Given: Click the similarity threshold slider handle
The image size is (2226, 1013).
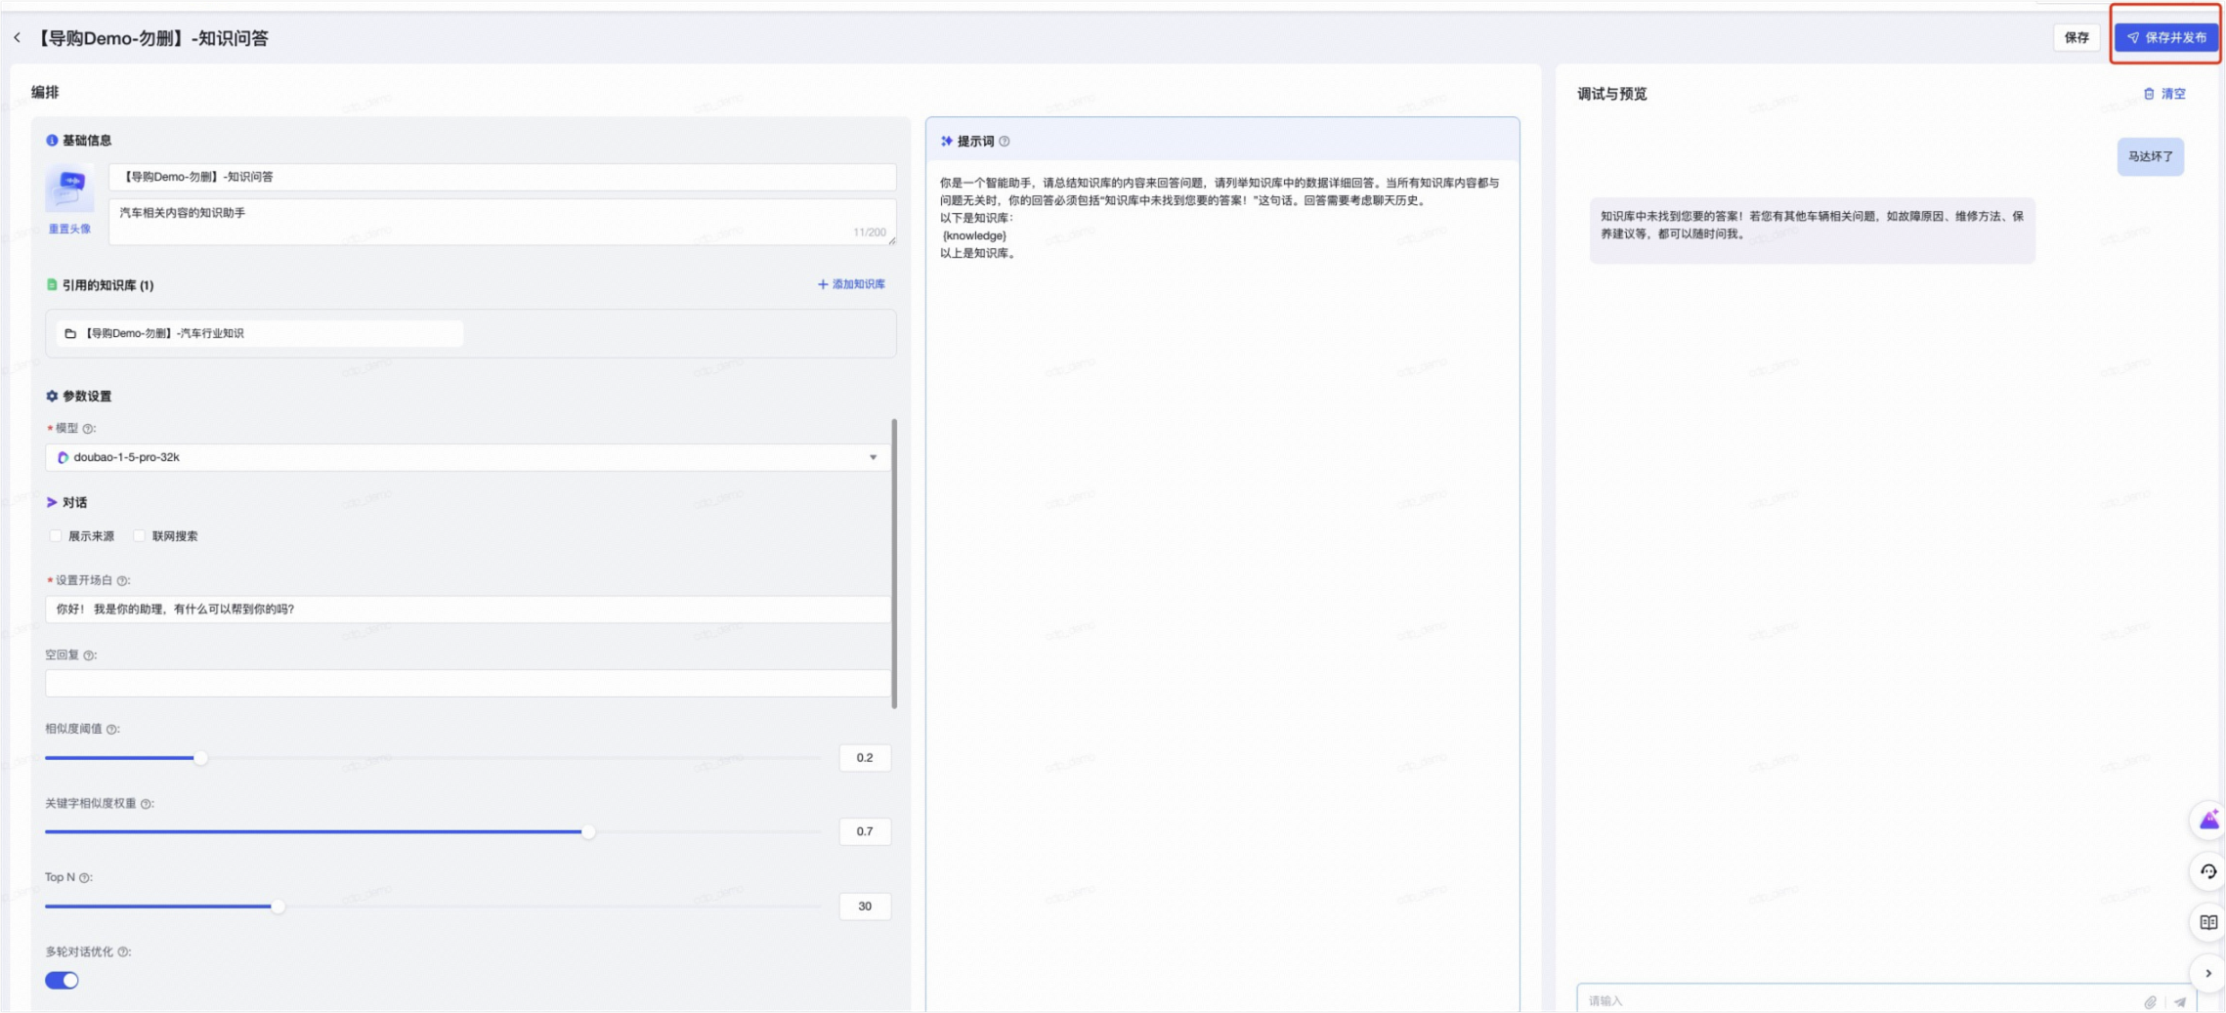Looking at the screenshot, I should pyautogui.click(x=200, y=758).
